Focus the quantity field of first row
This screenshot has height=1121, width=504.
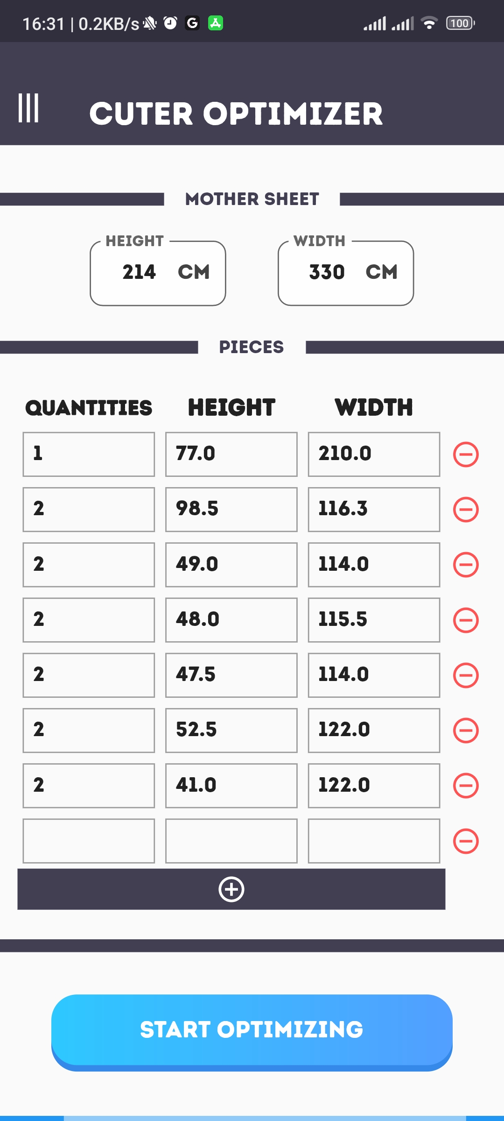pyautogui.click(x=89, y=454)
